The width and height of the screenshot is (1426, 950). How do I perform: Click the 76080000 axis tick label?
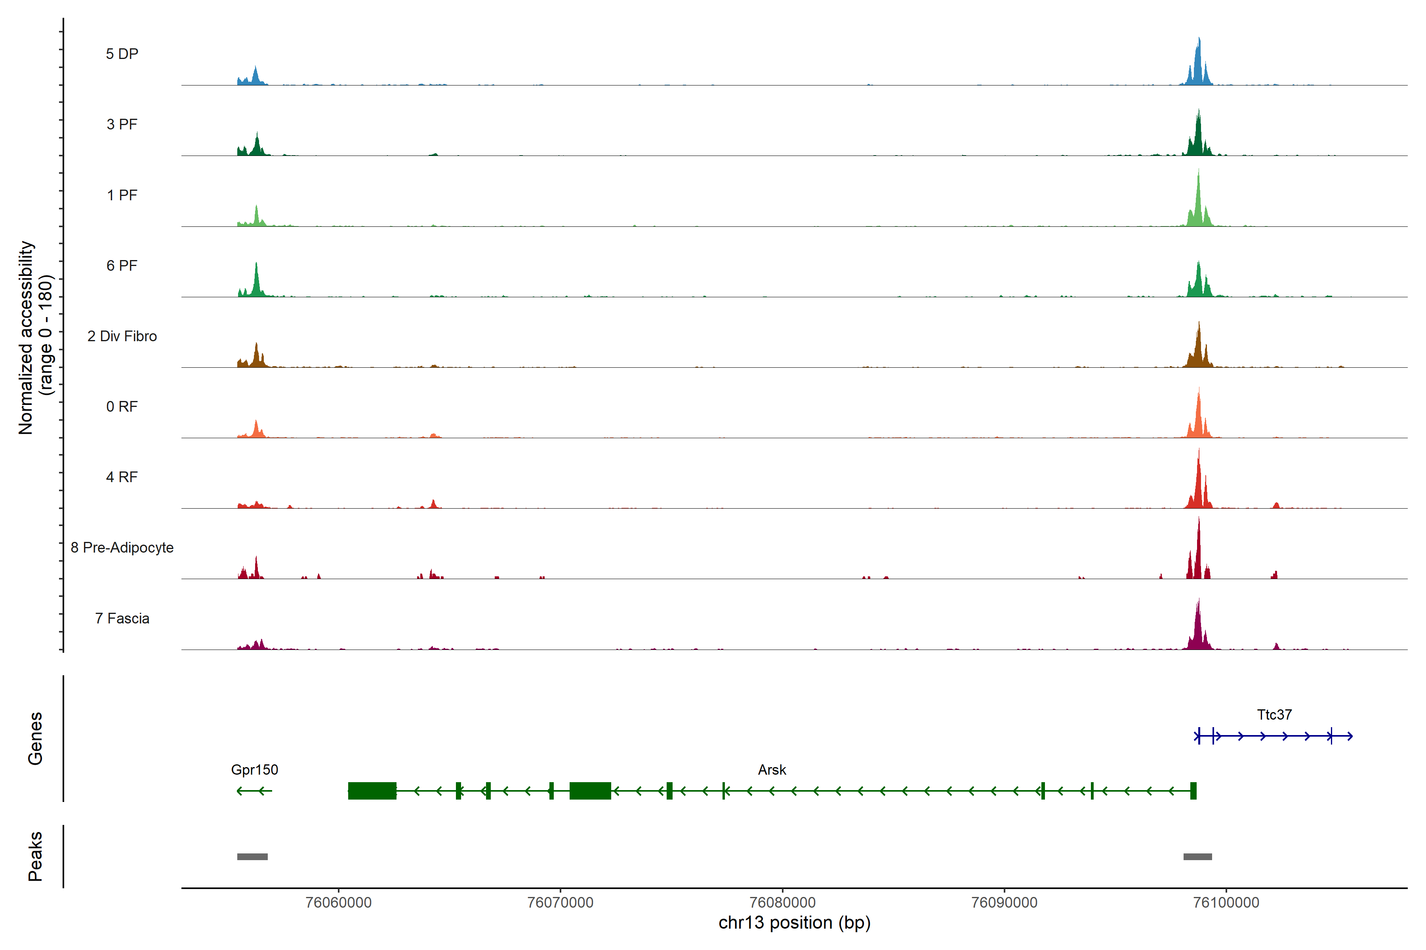782,902
